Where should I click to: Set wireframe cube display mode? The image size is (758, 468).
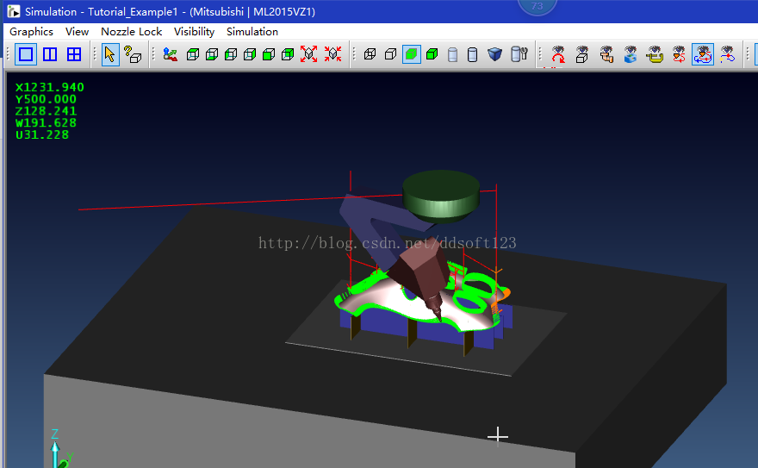point(370,54)
